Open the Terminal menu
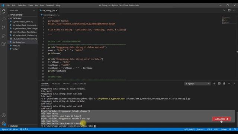This screenshot has height=134, width=238. 50,5
